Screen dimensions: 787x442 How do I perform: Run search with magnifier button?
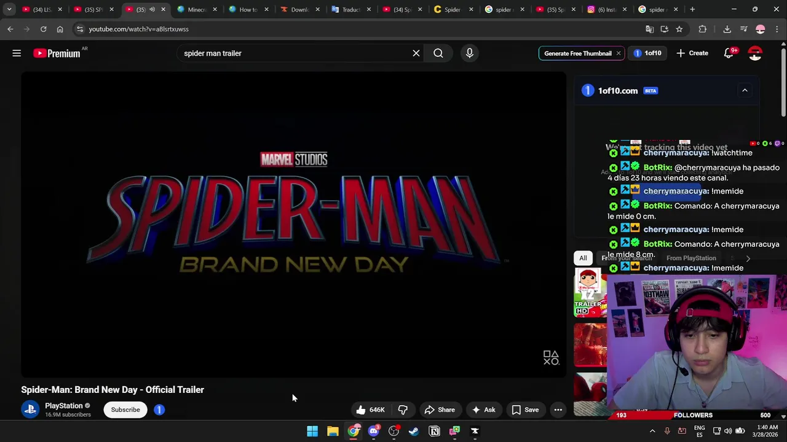438,53
